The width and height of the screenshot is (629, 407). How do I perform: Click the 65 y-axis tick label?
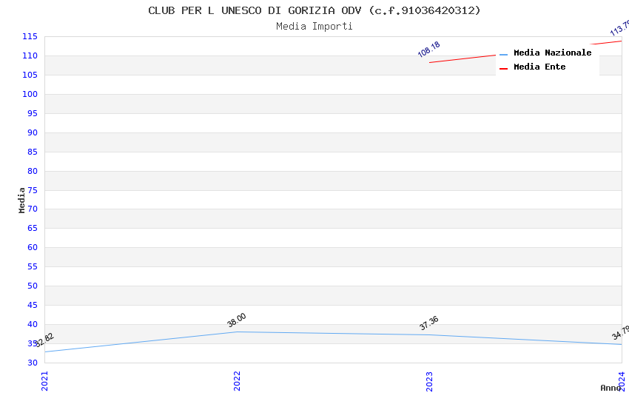(x=32, y=228)
